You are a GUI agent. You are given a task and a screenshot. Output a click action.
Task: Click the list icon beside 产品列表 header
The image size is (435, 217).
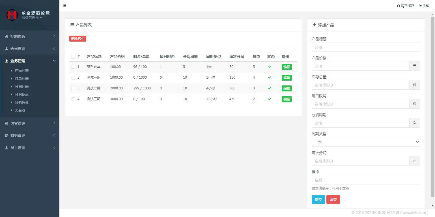(72, 25)
